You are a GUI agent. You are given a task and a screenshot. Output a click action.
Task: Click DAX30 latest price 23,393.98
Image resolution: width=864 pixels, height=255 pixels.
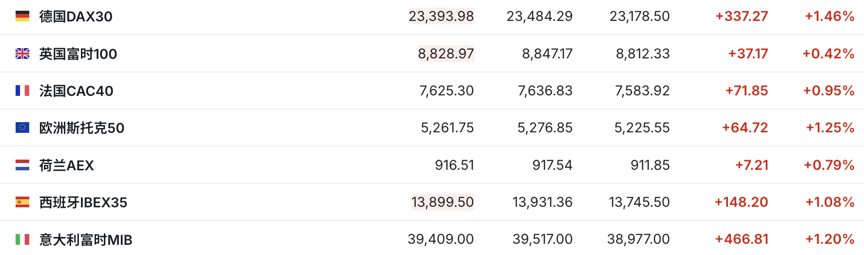point(441,17)
